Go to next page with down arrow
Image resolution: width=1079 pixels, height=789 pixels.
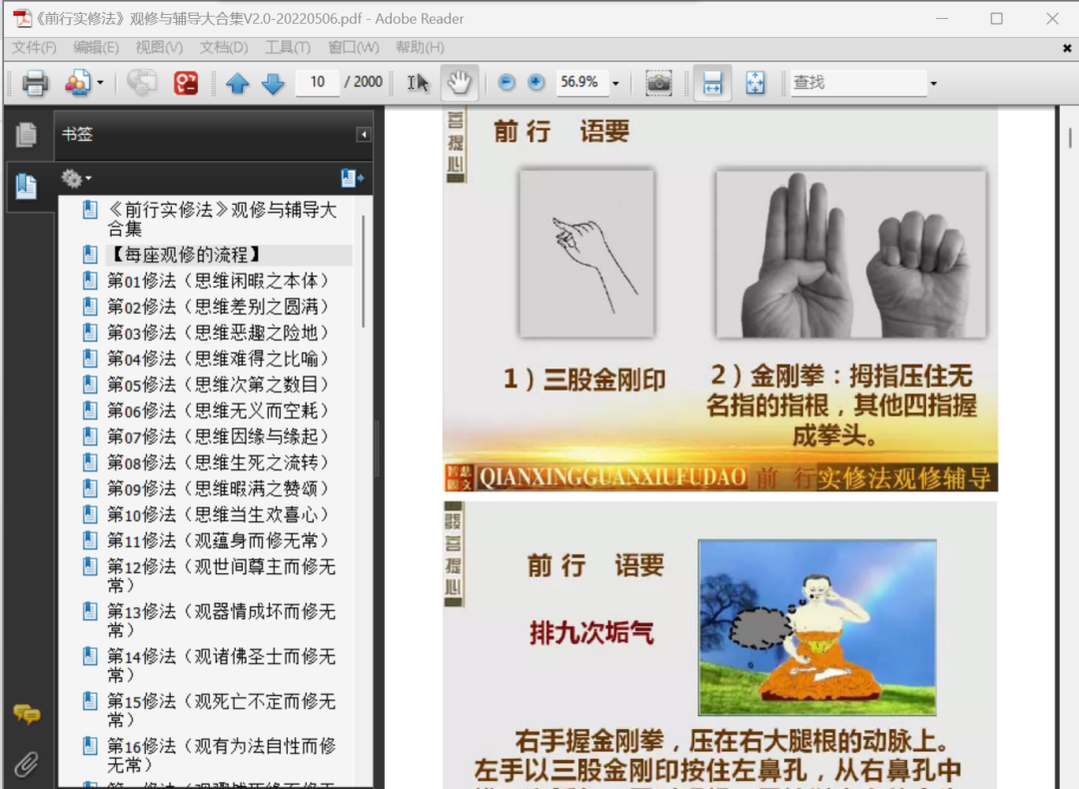[273, 83]
